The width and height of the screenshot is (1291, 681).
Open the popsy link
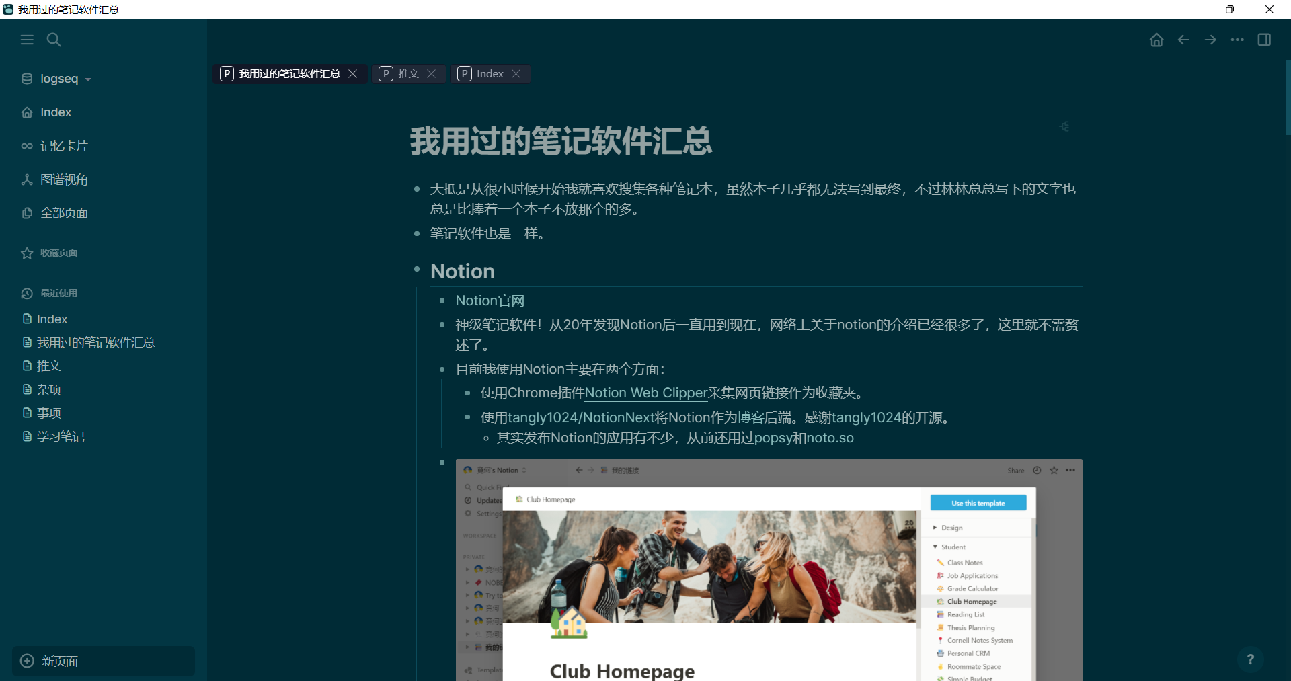pyautogui.click(x=773, y=438)
